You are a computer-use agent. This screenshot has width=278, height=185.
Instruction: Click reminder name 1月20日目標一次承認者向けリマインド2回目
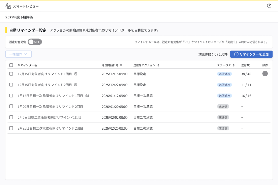tap(50, 107)
